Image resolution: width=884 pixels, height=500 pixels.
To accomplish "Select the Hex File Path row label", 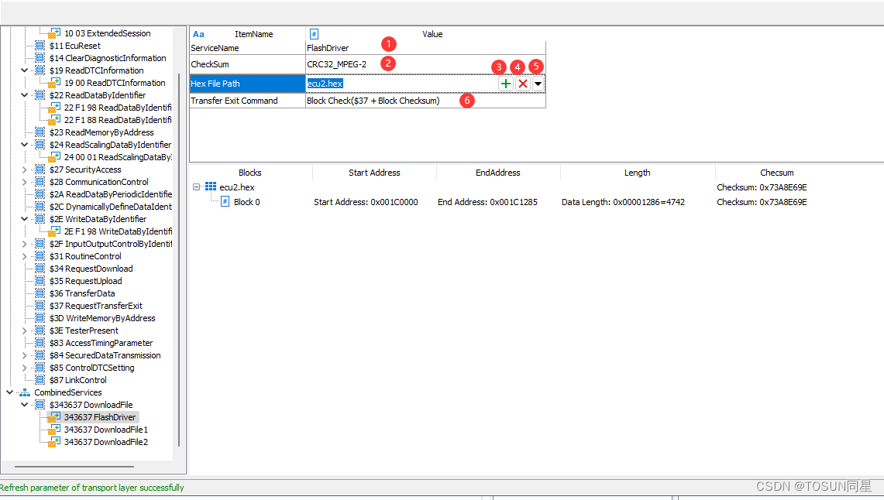I will 247,84.
